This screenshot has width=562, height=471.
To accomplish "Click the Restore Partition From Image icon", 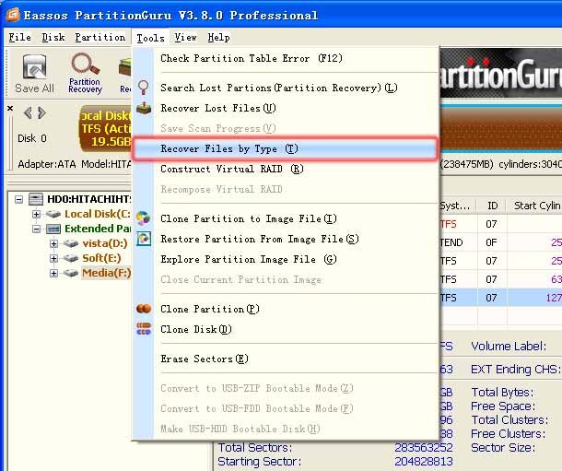I will pyautogui.click(x=144, y=239).
